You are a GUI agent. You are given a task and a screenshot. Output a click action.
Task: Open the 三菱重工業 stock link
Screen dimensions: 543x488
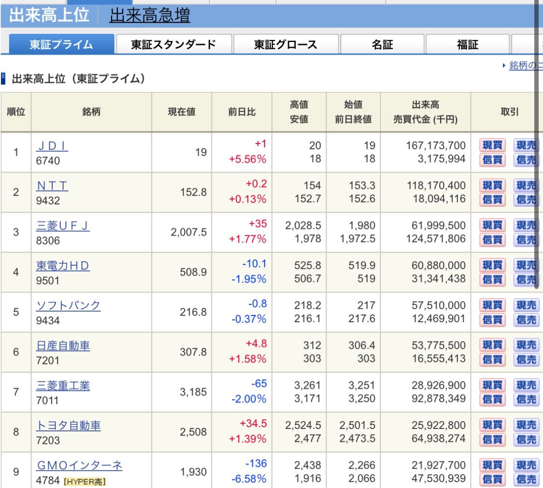click(63, 386)
